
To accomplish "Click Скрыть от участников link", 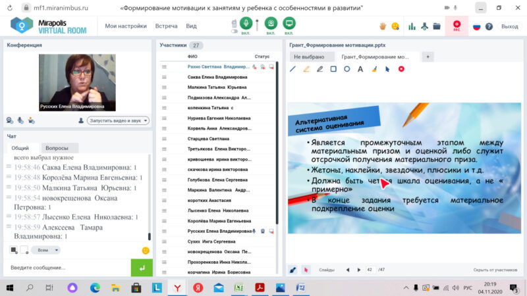I will pyautogui.click(x=495, y=270).
